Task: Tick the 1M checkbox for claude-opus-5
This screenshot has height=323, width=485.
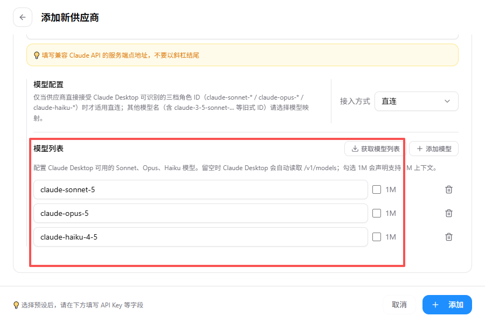Action: [377, 213]
